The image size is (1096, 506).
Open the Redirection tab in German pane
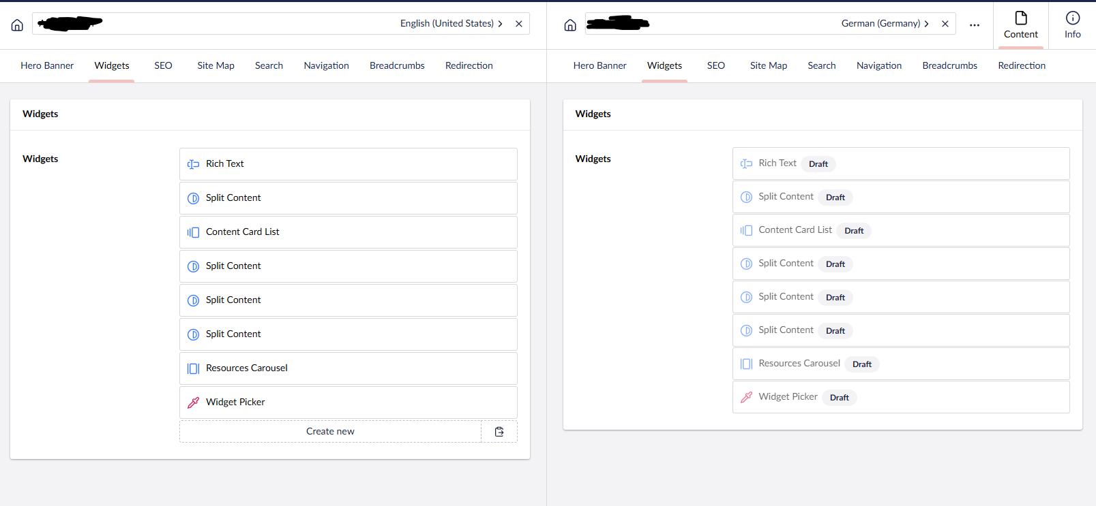(x=1021, y=66)
